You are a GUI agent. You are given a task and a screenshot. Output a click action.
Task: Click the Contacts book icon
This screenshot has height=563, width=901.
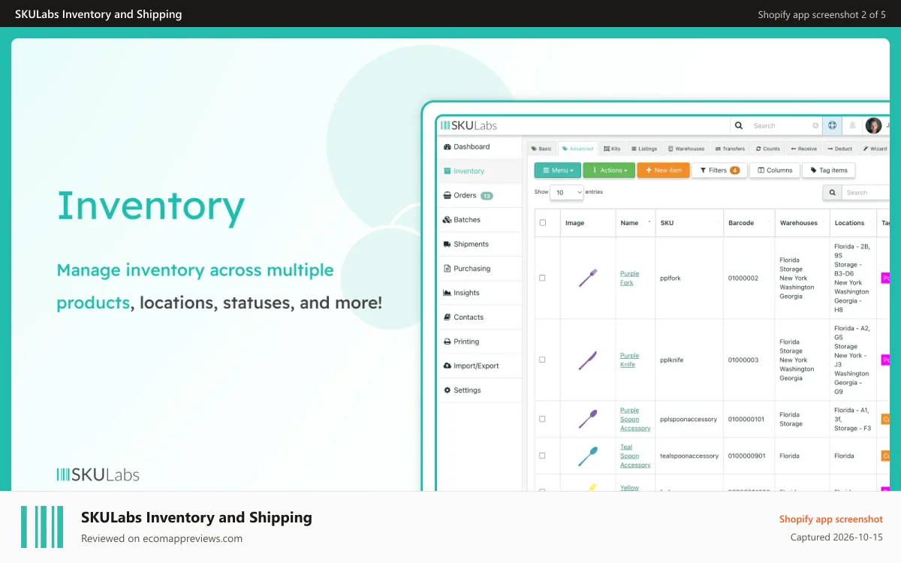tap(447, 318)
